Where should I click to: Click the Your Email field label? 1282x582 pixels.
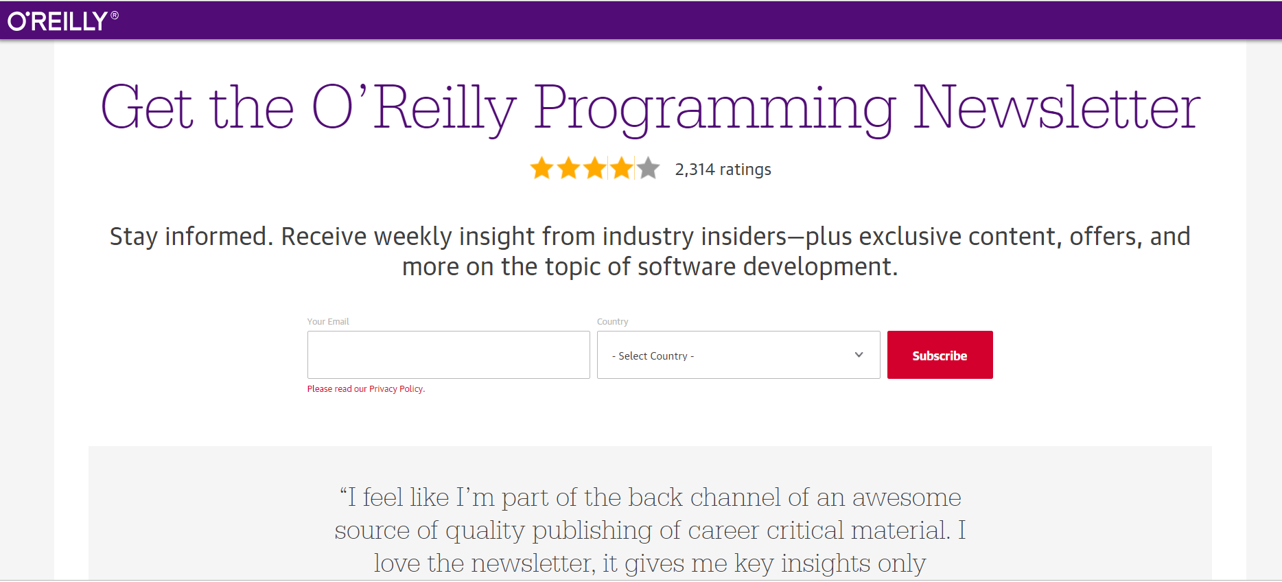point(328,322)
